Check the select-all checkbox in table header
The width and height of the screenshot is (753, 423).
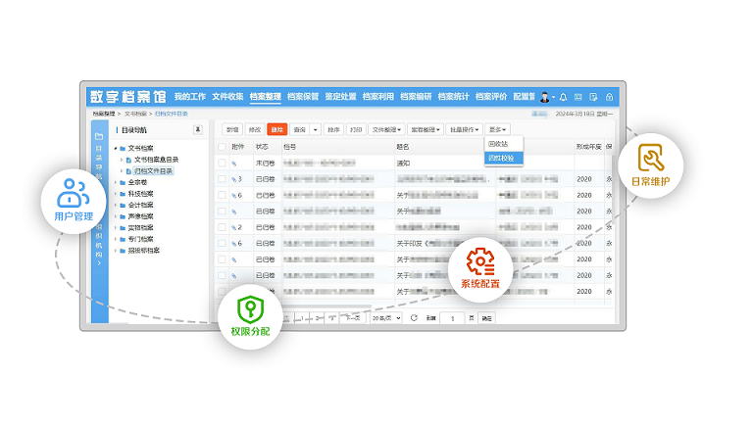pos(223,146)
